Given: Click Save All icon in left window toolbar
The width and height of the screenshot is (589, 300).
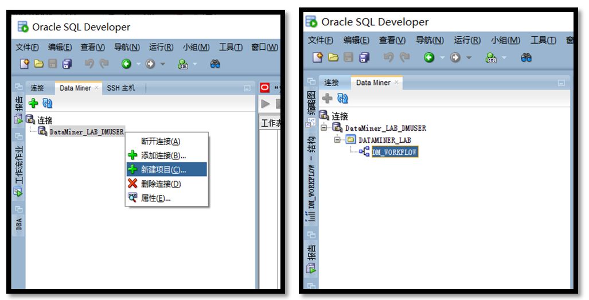Looking at the screenshot, I should click(x=67, y=64).
